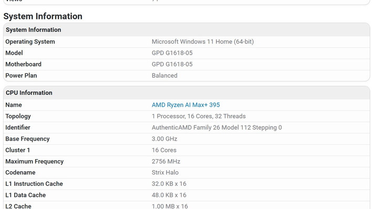This screenshot has width=372, height=209.
Task: Select the '48.0 KB x 16' cache value
Action: pyautogui.click(x=169, y=195)
